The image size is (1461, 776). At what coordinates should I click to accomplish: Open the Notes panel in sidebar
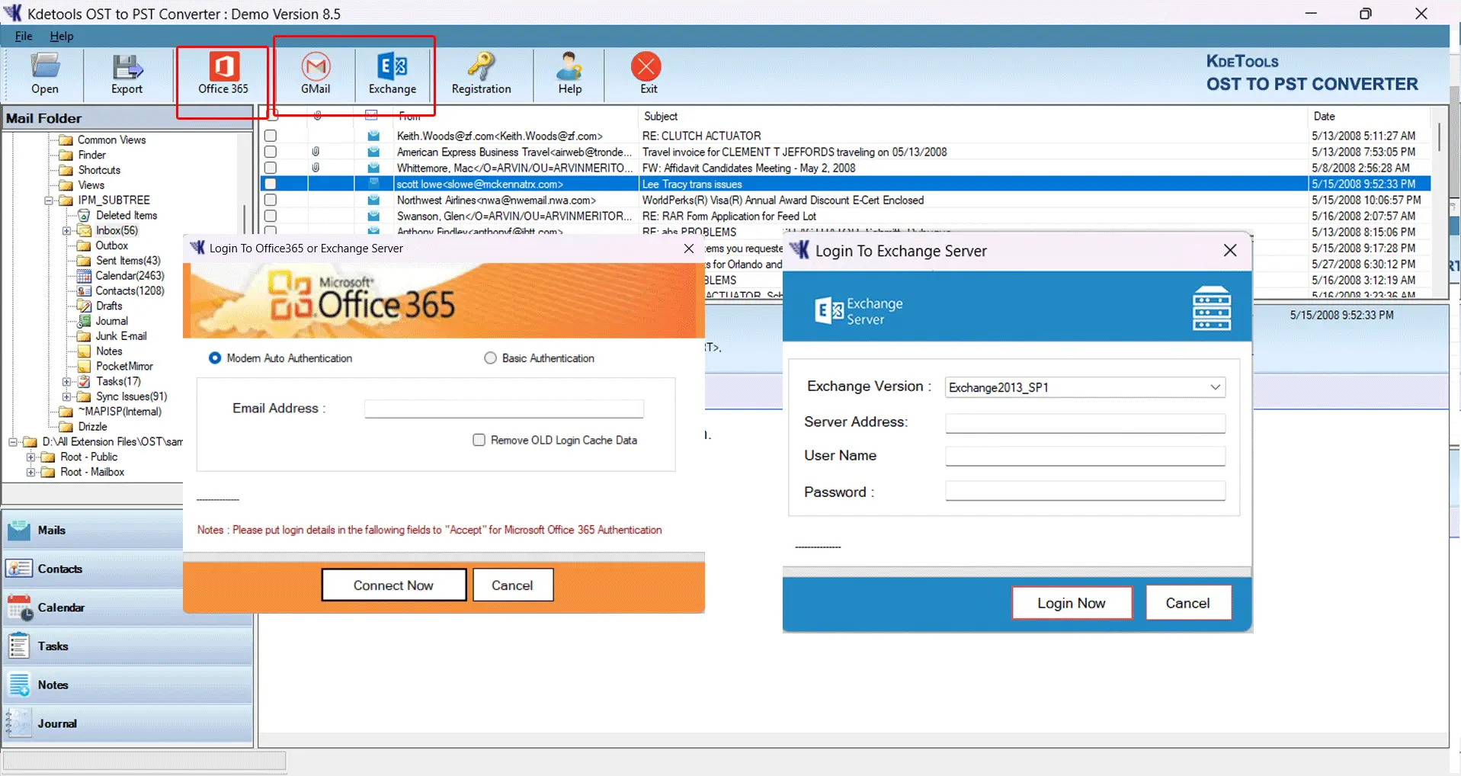[x=128, y=685]
